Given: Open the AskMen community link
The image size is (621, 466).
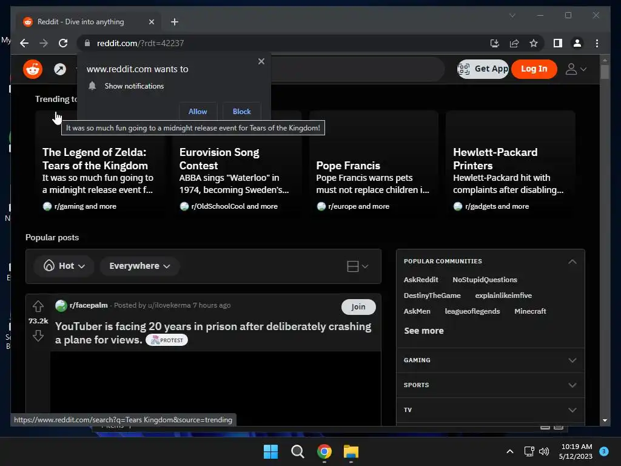Looking at the screenshot, I should coord(417,311).
